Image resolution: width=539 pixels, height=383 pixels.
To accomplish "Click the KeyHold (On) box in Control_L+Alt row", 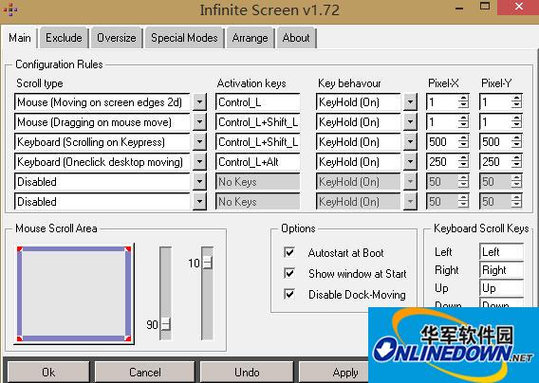I will coord(359,162).
